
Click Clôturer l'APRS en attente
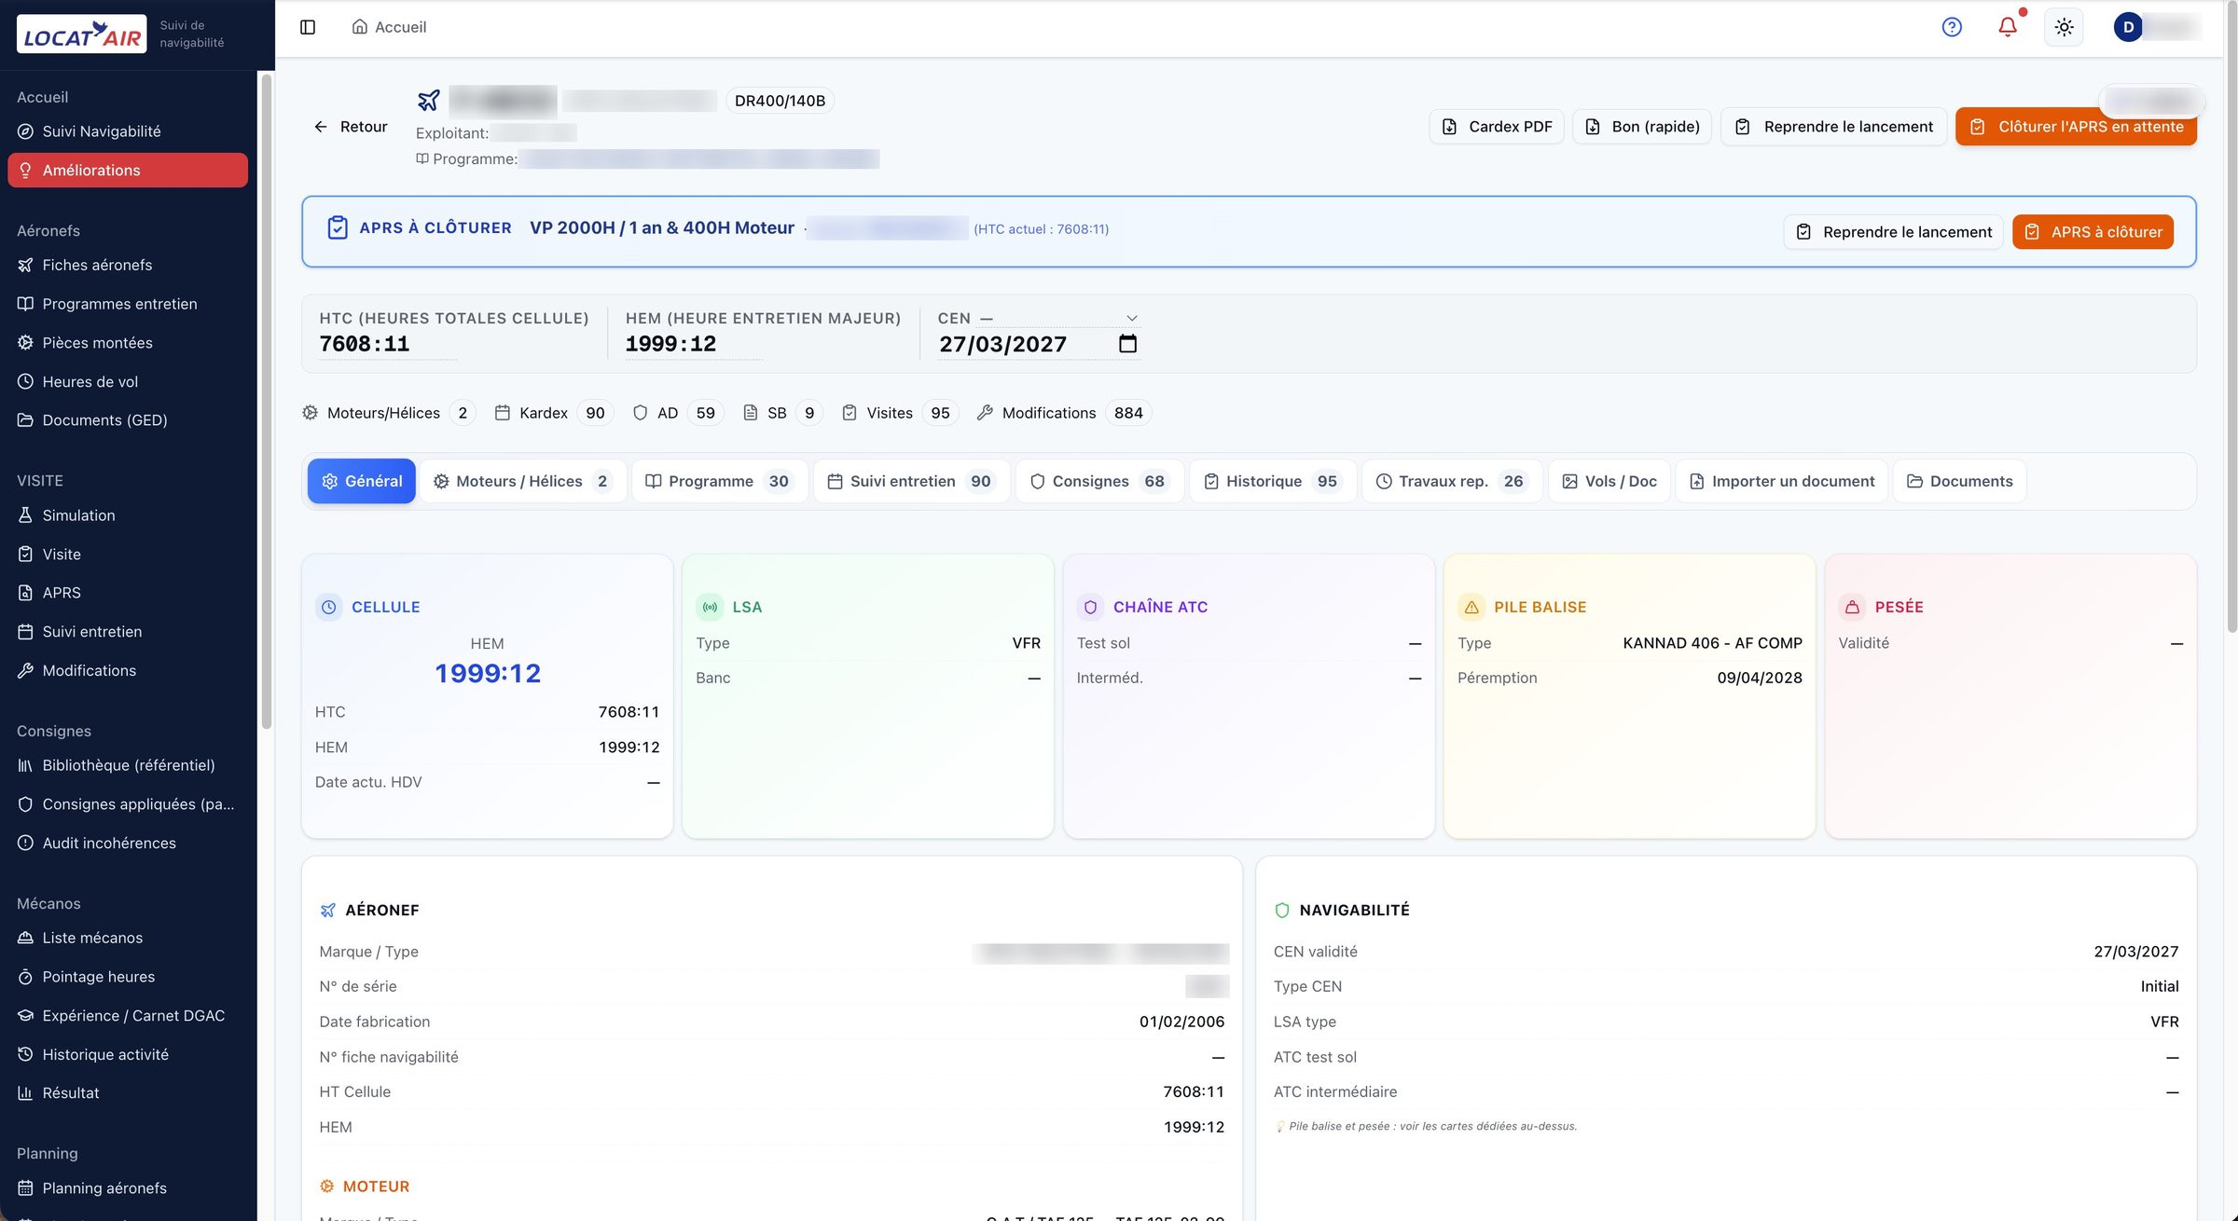click(2076, 127)
